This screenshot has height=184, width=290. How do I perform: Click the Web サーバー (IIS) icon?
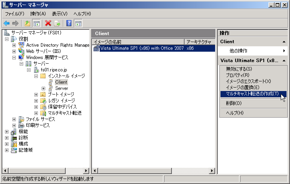pos(21,51)
